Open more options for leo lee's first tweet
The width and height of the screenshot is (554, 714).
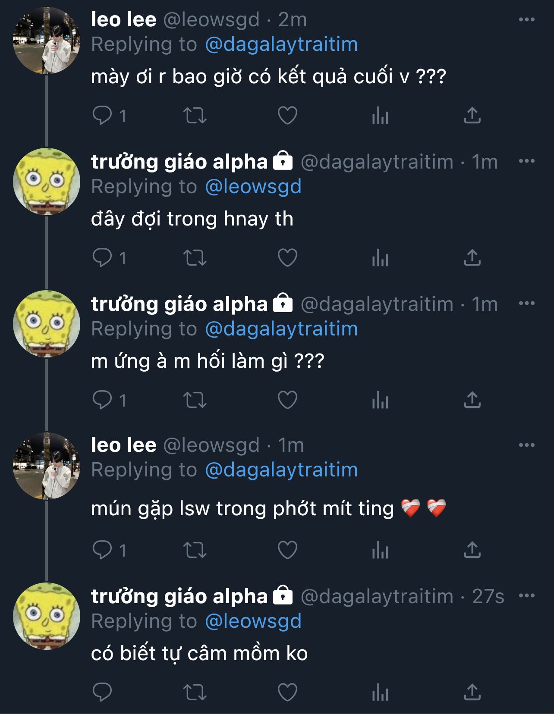tap(526, 19)
